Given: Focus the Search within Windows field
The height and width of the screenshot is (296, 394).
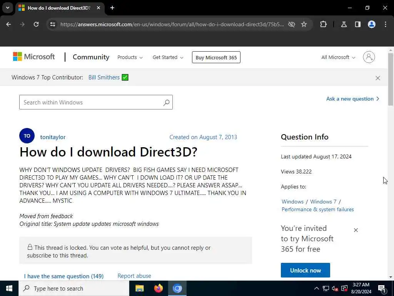Looking at the screenshot, I should tap(96, 102).
